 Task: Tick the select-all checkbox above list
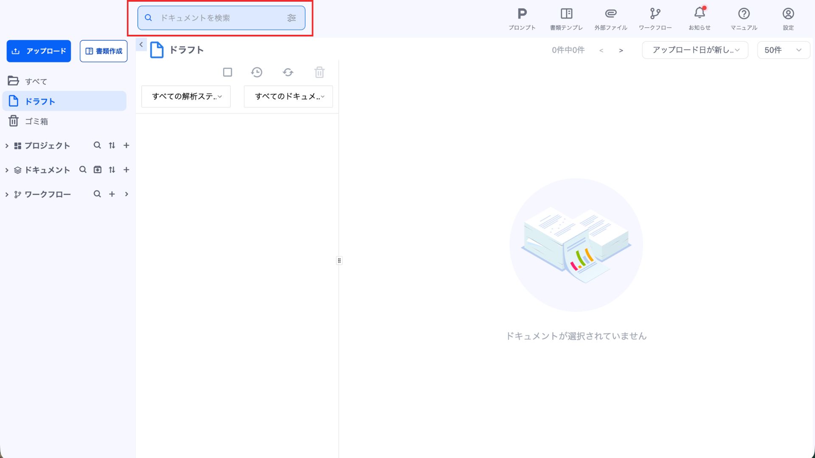click(x=228, y=73)
